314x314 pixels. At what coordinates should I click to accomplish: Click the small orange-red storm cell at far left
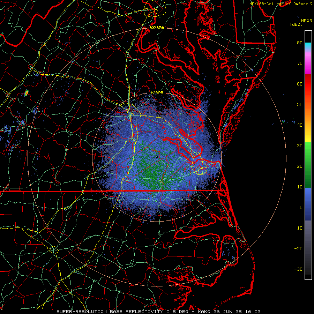click(x=27, y=93)
